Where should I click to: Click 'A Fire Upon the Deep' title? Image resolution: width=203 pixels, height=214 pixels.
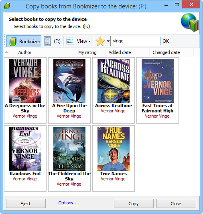tap(69, 108)
